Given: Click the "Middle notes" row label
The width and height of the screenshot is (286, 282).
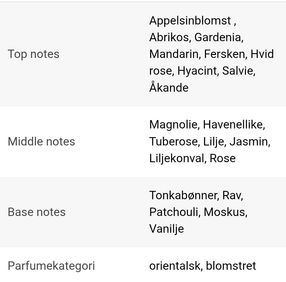Looking at the screenshot, I should 41,141.
